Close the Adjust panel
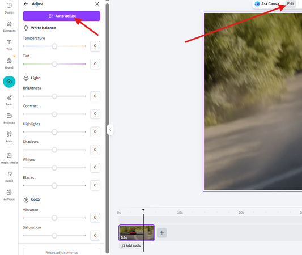This screenshot has height=255, width=302. [x=97, y=3]
